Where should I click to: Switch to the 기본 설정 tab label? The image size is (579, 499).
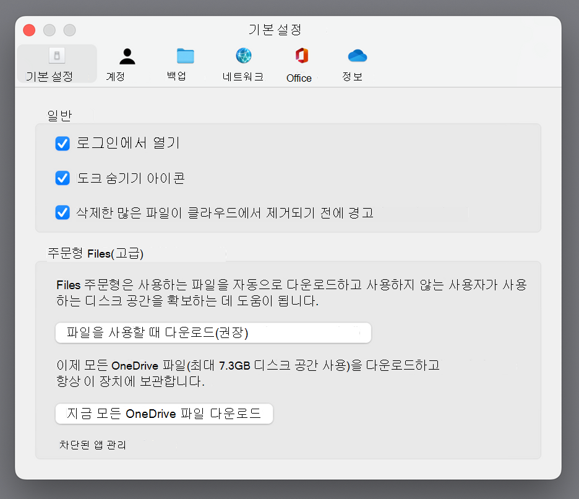coord(49,77)
